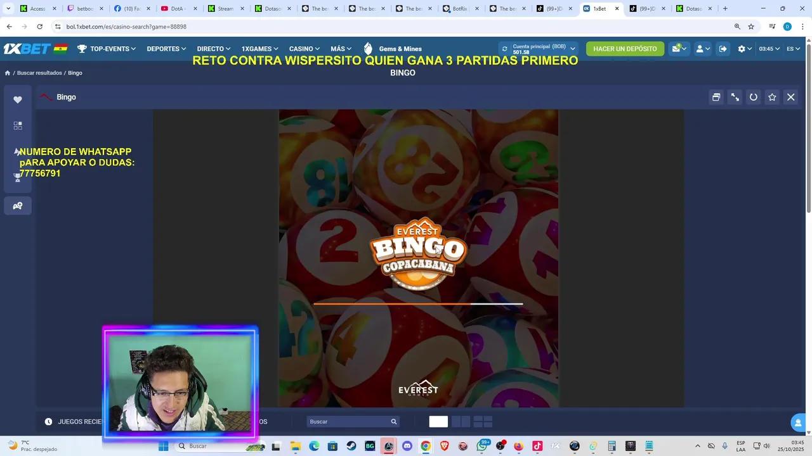Screen dimensions: 812x456
Task: Close the 1xBet browser tab
Action: tap(617, 9)
